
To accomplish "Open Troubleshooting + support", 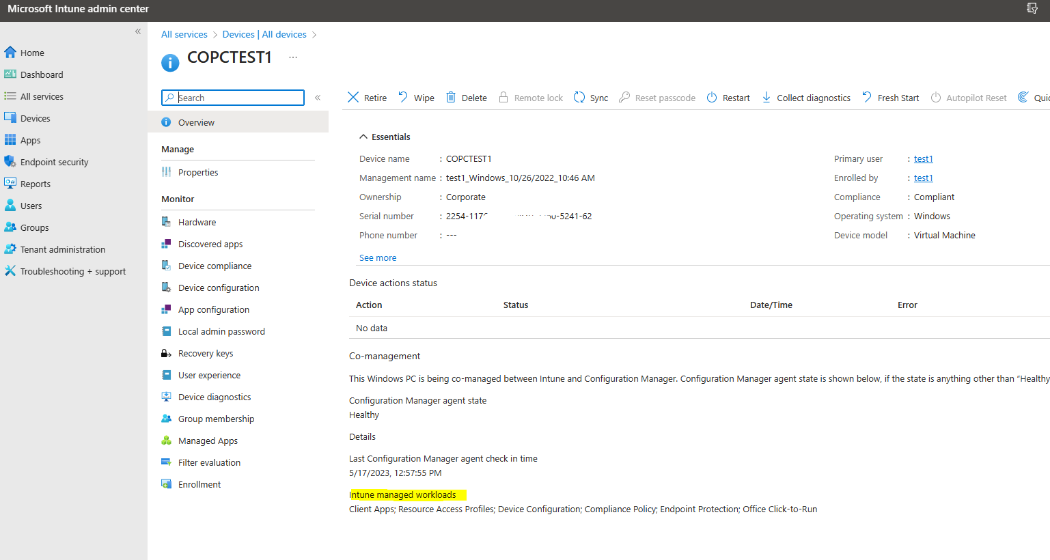I will pyautogui.click(x=72, y=271).
